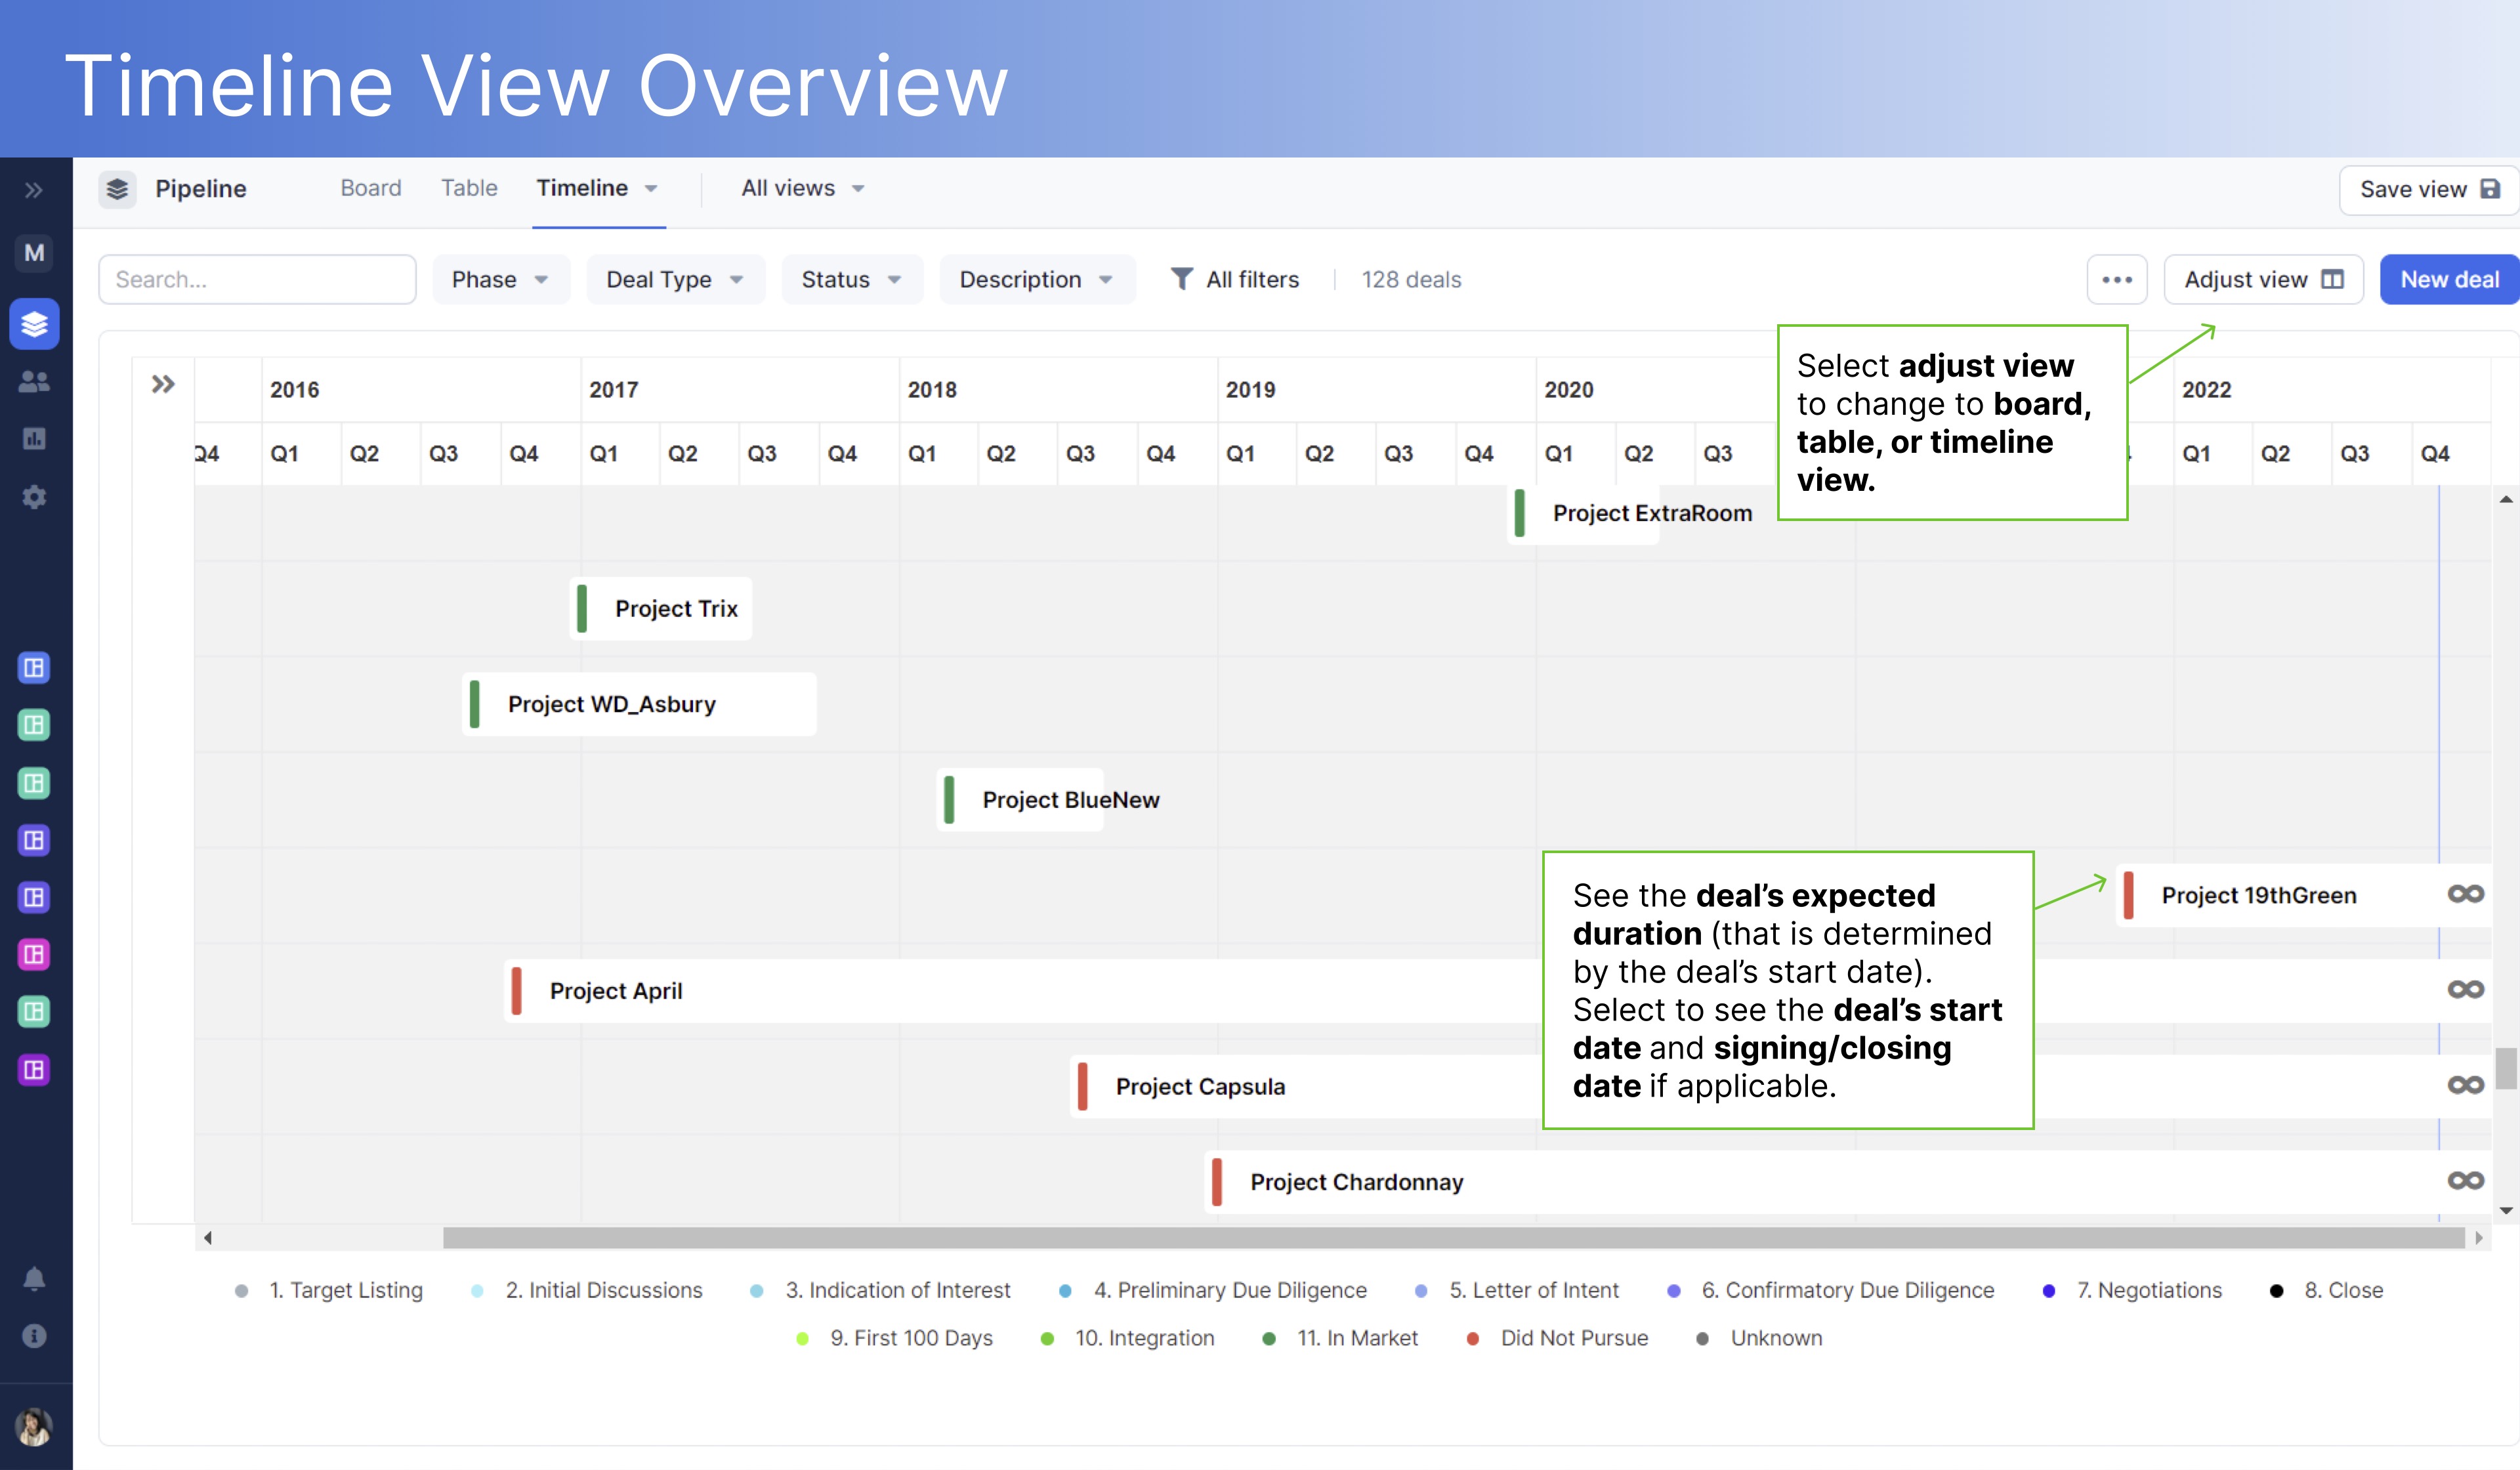Open the notifications bell icon
Screen dimensions: 2520x1470
coord(34,1277)
